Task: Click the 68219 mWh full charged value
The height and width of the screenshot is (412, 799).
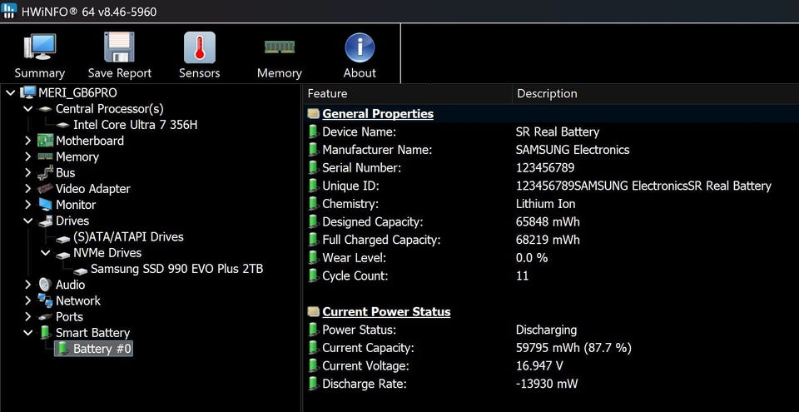Action: coord(548,240)
